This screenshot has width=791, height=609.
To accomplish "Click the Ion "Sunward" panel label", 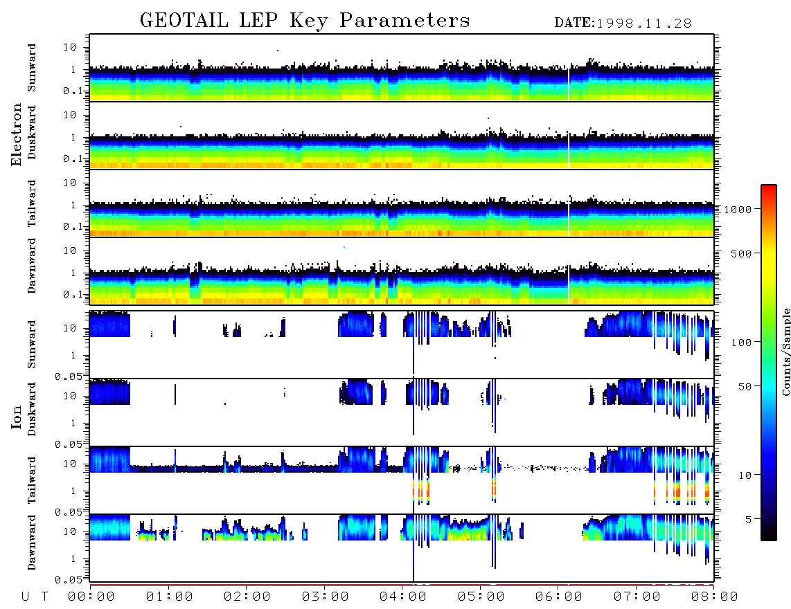I will 32,344.
